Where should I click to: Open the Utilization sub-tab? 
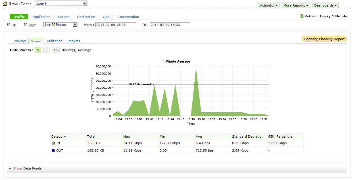pyautogui.click(x=55, y=41)
